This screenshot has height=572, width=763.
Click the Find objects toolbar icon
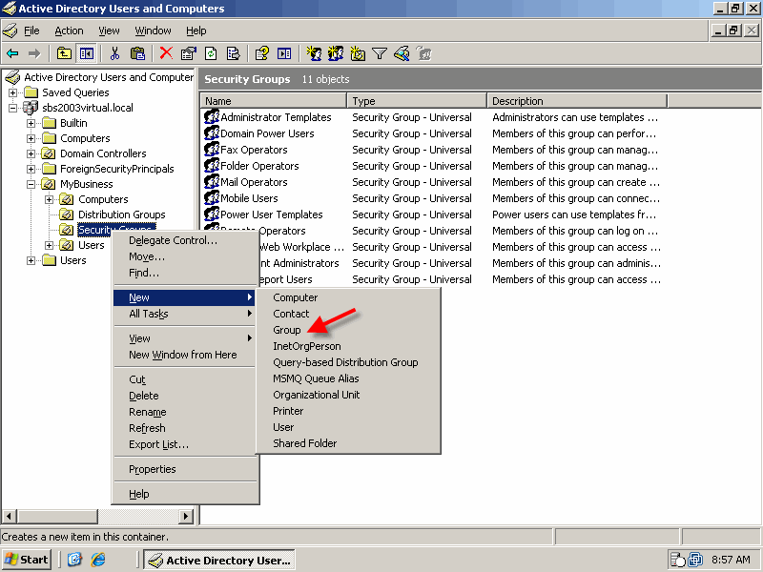402,53
